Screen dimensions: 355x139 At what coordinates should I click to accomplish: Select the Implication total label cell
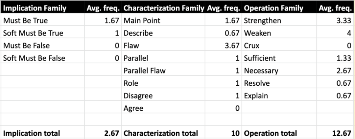pyautogui.click(x=32, y=133)
